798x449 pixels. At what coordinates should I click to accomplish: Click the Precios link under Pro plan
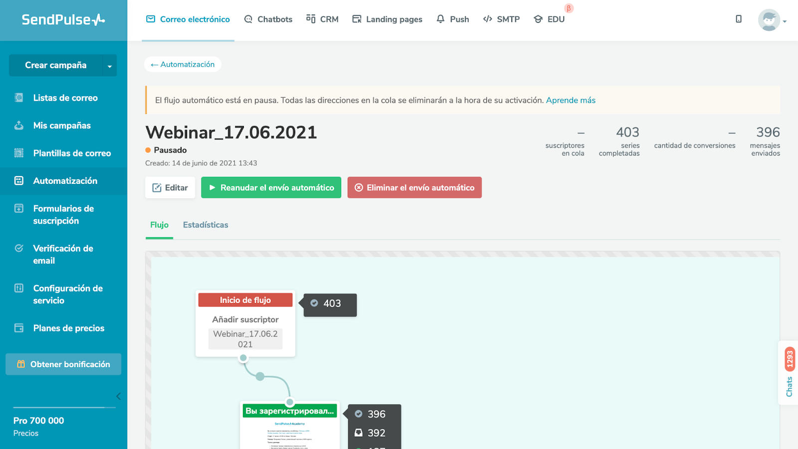(x=26, y=434)
